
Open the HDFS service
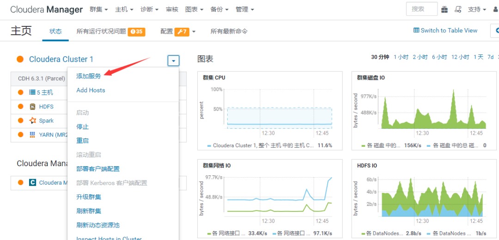[x=46, y=107]
